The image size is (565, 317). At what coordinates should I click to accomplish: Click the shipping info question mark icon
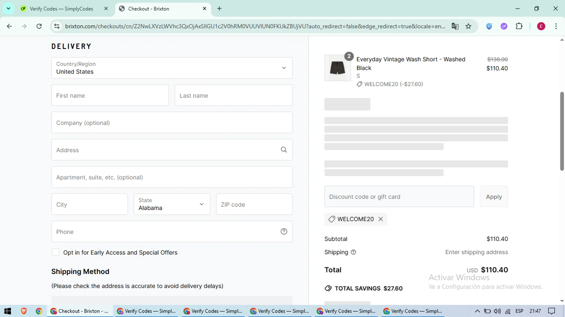pyautogui.click(x=353, y=252)
